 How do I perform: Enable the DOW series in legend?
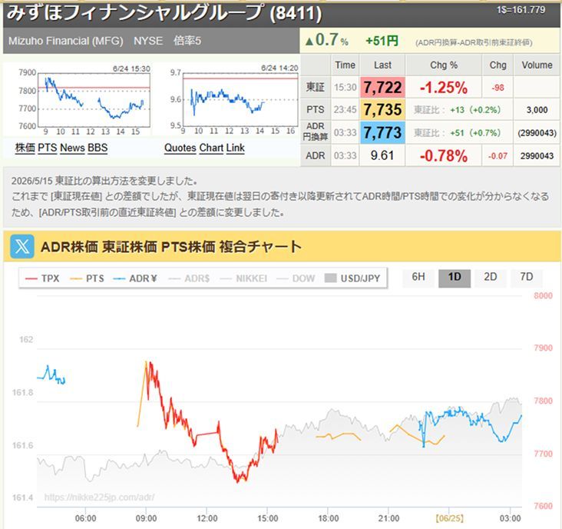(x=296, y=278)
